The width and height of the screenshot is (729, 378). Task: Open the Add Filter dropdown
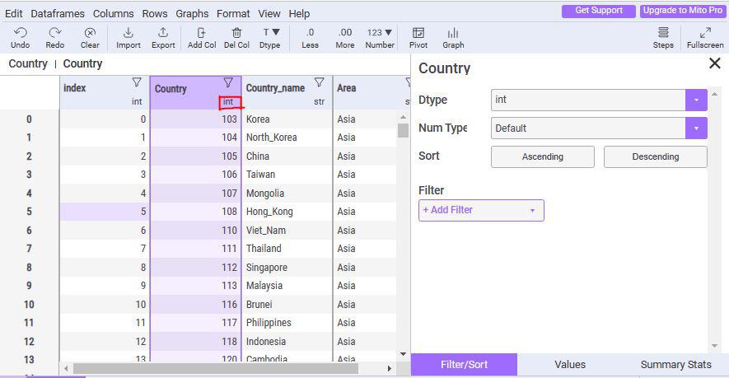tap(481, 210)
